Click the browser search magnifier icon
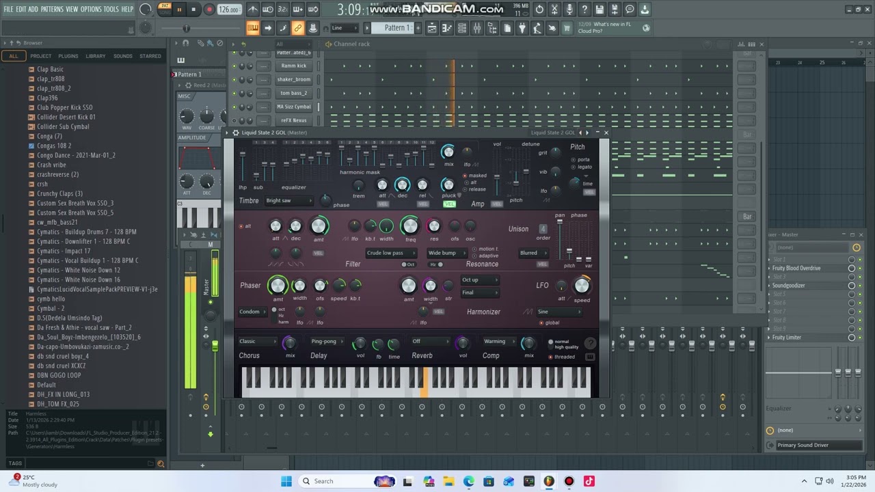This screenshot has height=492, width=875. pos(161,463)
